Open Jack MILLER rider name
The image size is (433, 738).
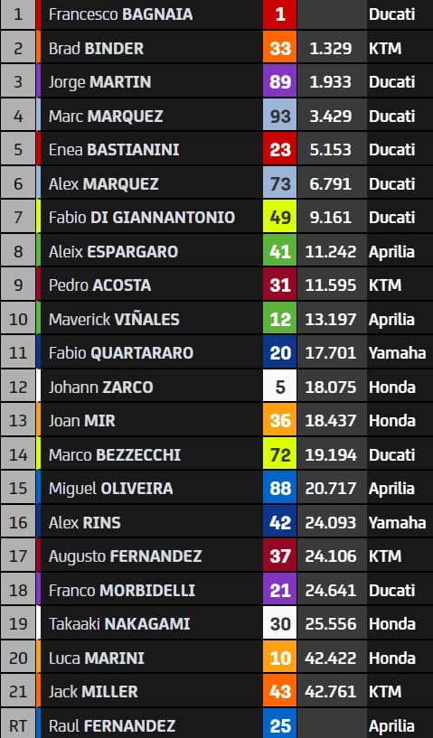click(x=93, y=692)
